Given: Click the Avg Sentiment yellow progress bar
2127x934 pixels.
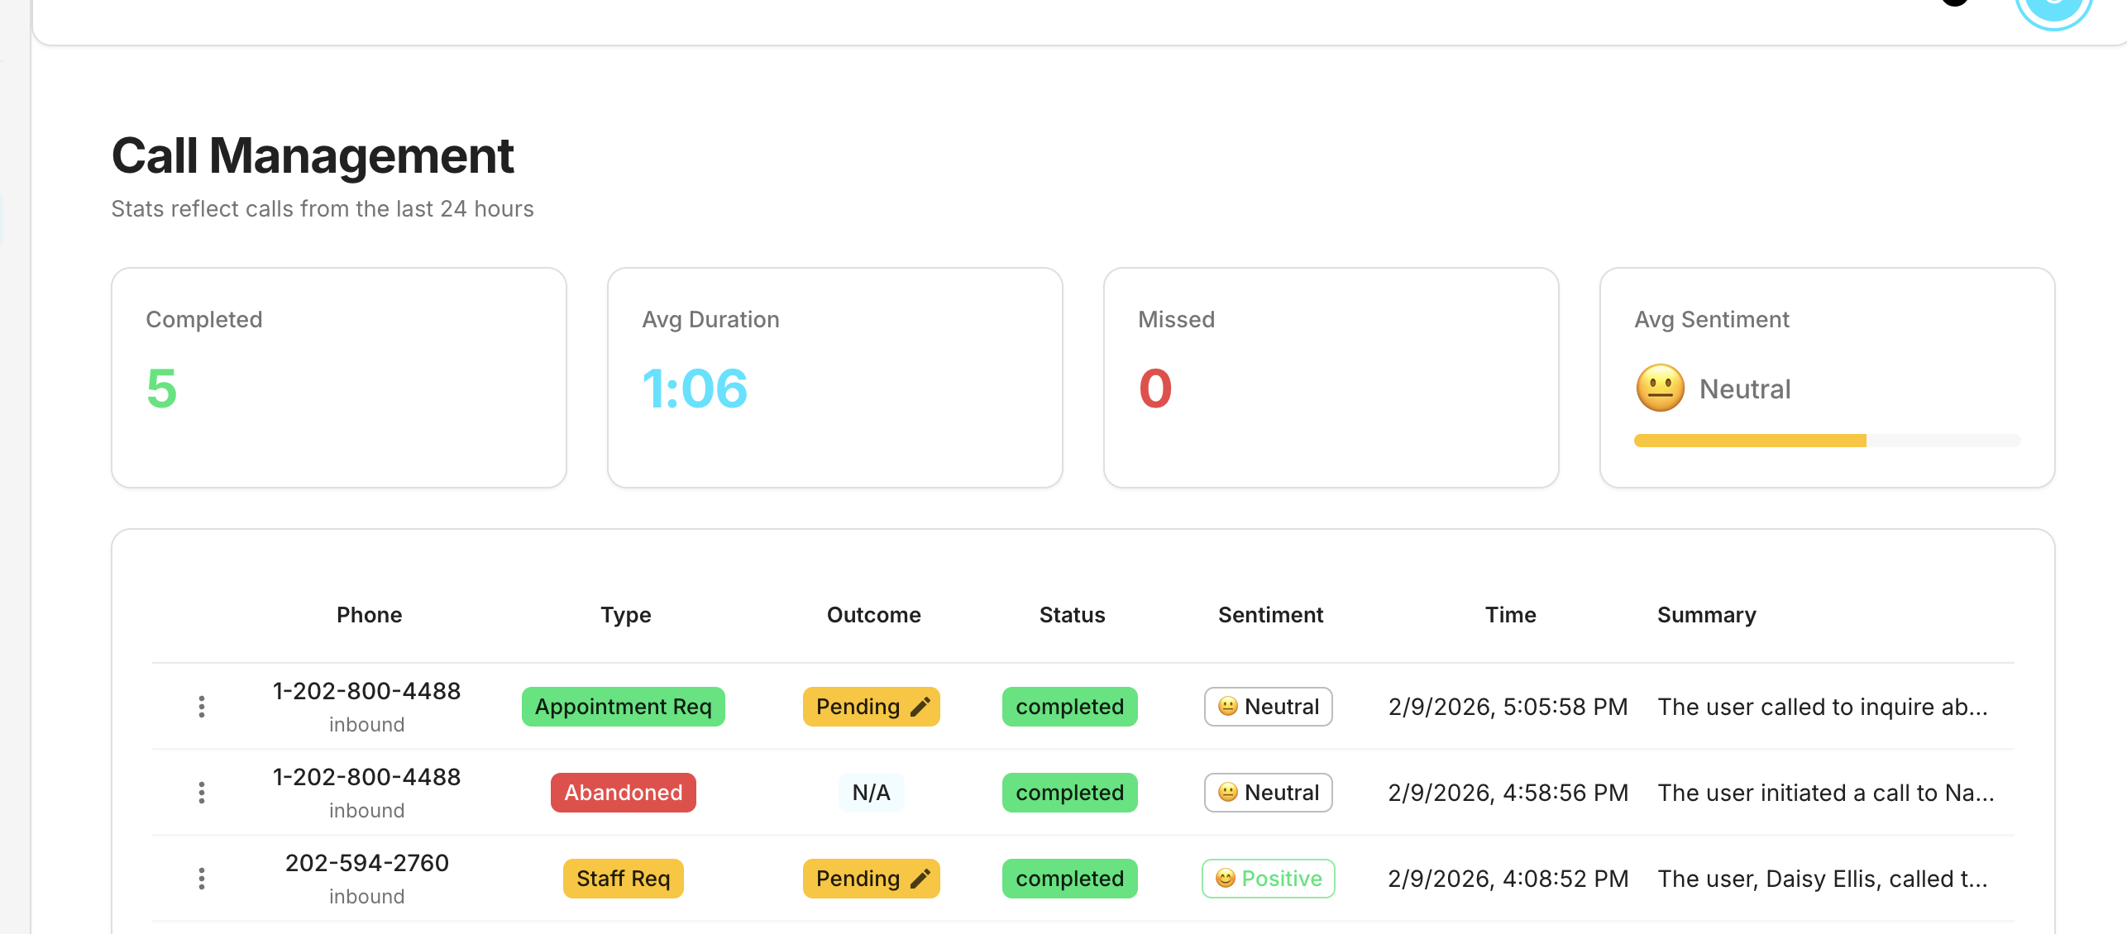Looking at the screenshot, I should [1750, 441].
